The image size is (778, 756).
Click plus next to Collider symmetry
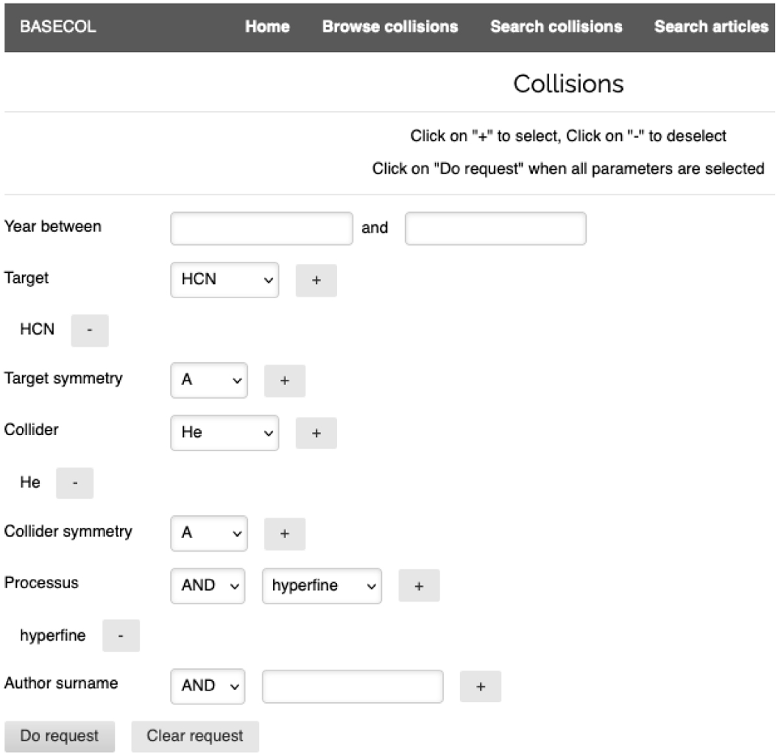point(284,534)
